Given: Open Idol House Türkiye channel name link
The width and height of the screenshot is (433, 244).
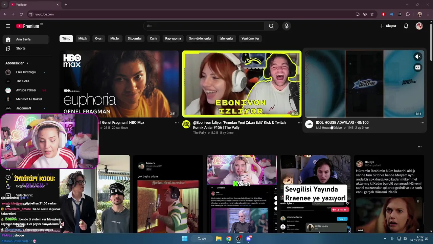Looking at the screenshot, I should pos(329,128).
